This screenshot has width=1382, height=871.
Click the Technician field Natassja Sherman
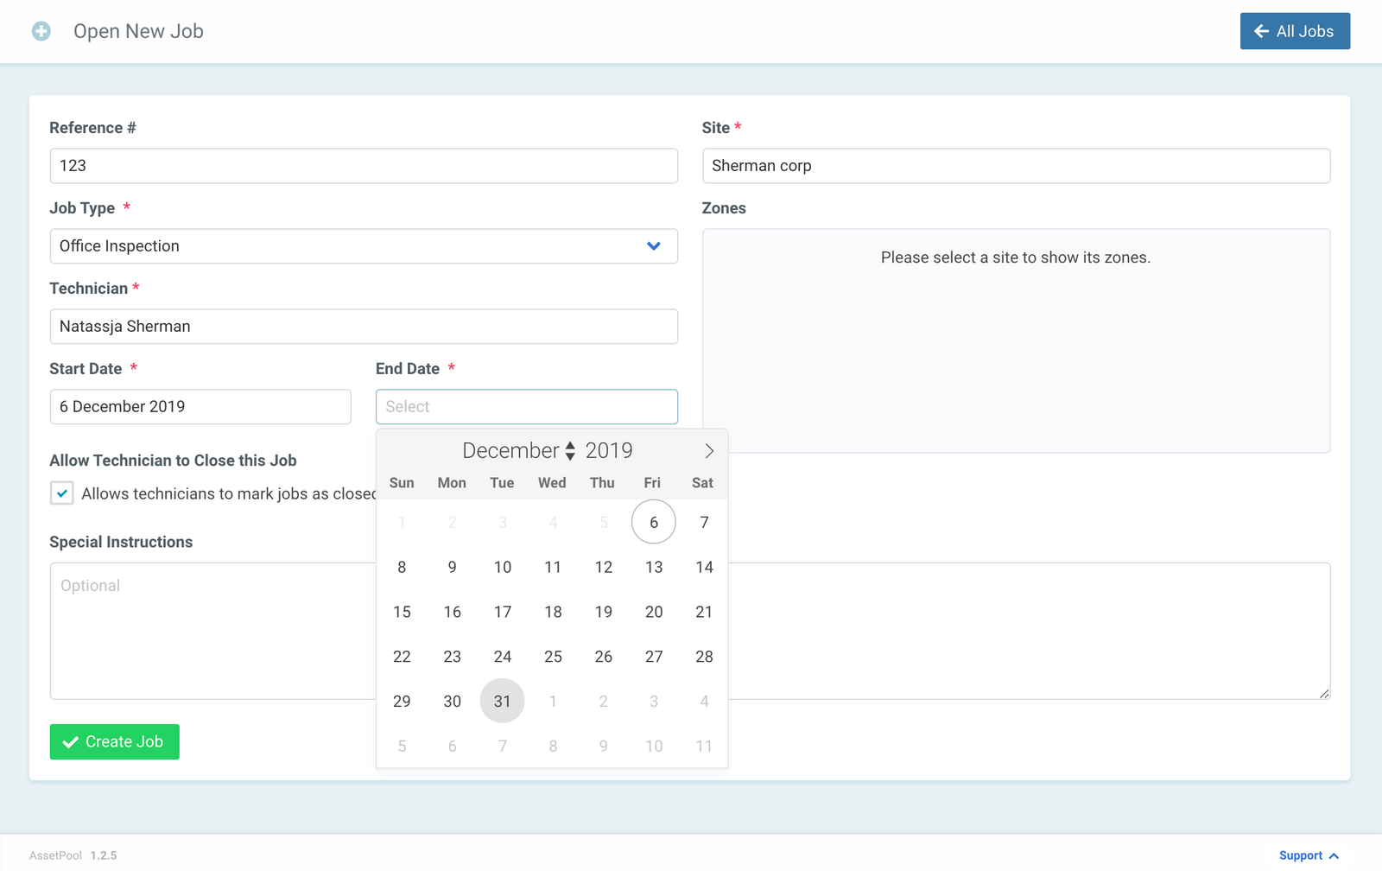(364, 327)
